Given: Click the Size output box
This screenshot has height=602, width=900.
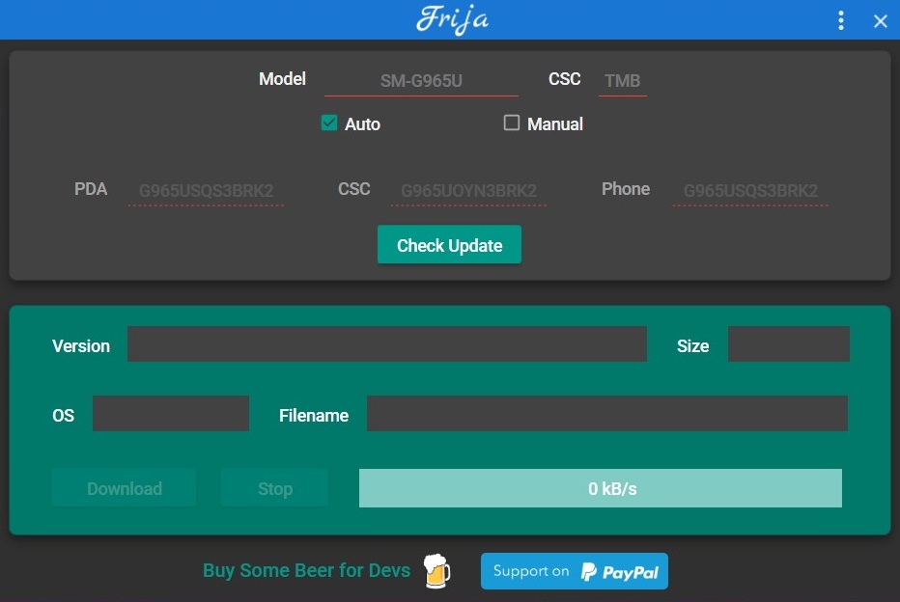Looking at the screenshot, I should click(x=788, y=344).
